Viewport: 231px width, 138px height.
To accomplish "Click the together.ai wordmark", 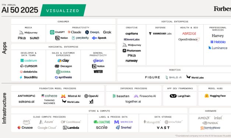I will [x=133, y=101].
